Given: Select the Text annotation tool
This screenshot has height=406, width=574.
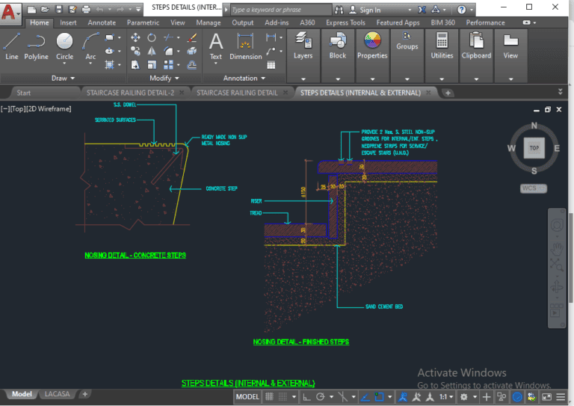Looking at the screenshot, I should click(x=215, y=46).
